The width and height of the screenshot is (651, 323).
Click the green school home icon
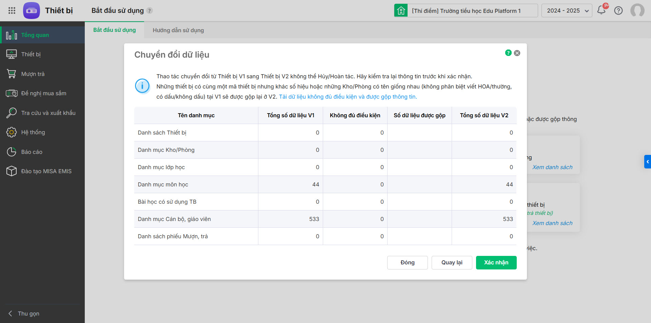pos(401,11)
